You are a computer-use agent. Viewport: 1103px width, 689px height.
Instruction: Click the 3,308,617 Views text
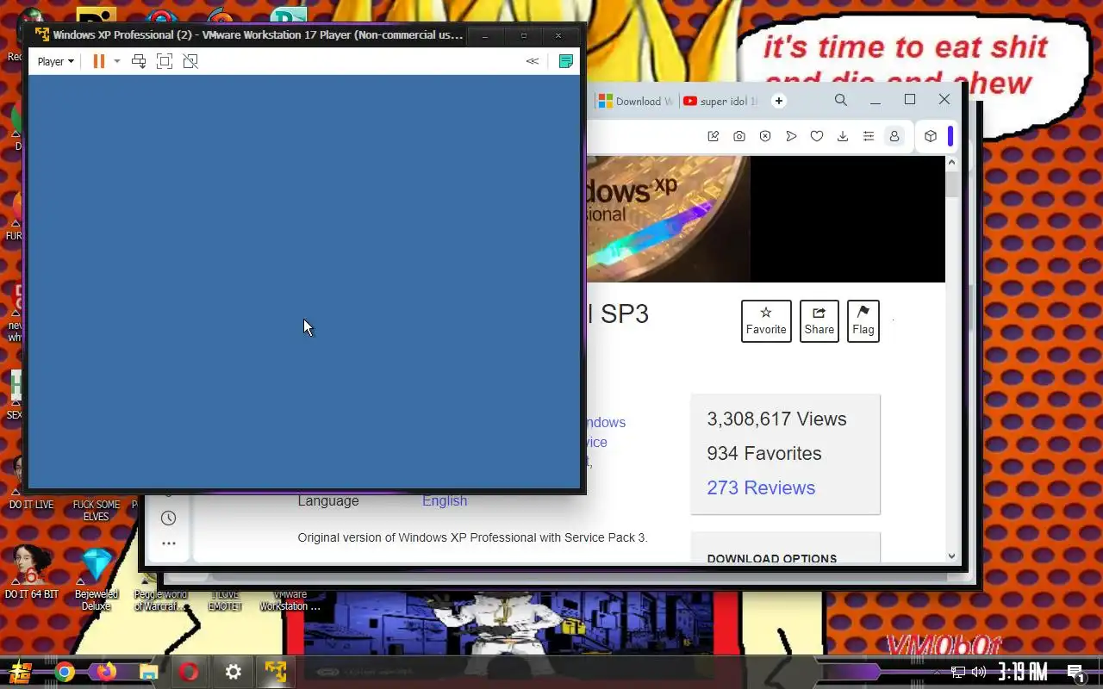click(x=776, y=419)
